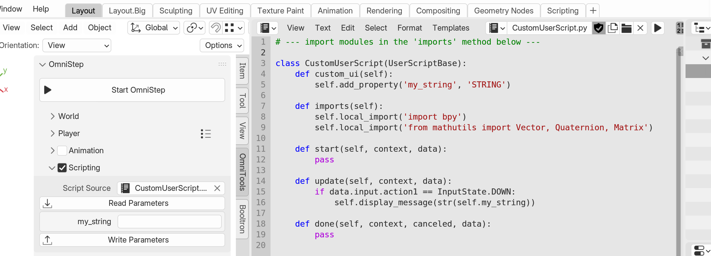Switch to the View sidebar tab
Image resolution: width=711 pixels, height=256 pixels.
tap(242, 131)
